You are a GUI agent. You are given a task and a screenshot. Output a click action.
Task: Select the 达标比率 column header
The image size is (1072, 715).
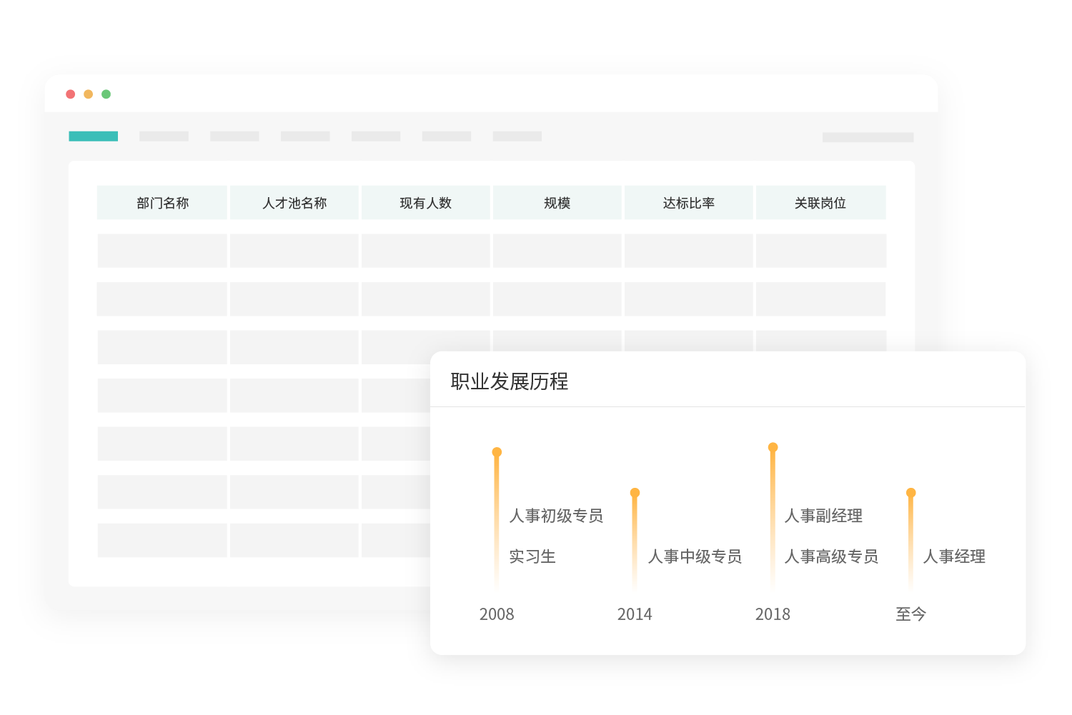pyautogui.click(x=689, y=203)
